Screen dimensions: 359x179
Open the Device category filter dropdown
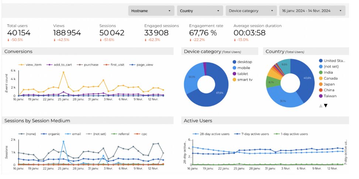[251, 11]
